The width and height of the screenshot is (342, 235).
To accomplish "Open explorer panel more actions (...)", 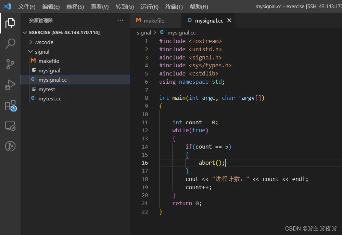I will tap(120, 20).
